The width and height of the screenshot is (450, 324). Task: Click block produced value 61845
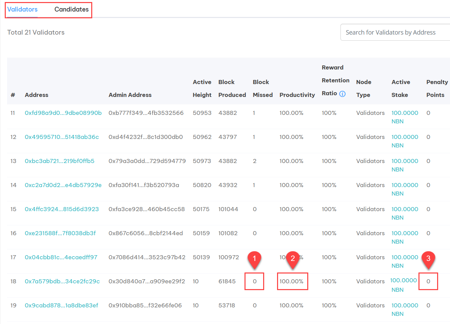tap(227, 281)
